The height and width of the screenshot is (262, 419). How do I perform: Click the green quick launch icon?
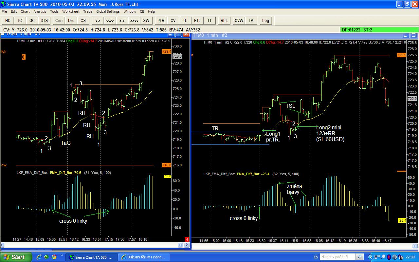46,257
